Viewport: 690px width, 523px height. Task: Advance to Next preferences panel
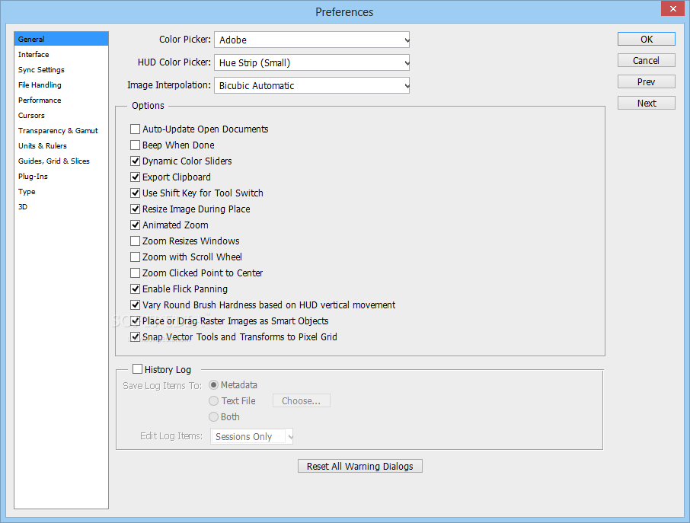(647, 103)
